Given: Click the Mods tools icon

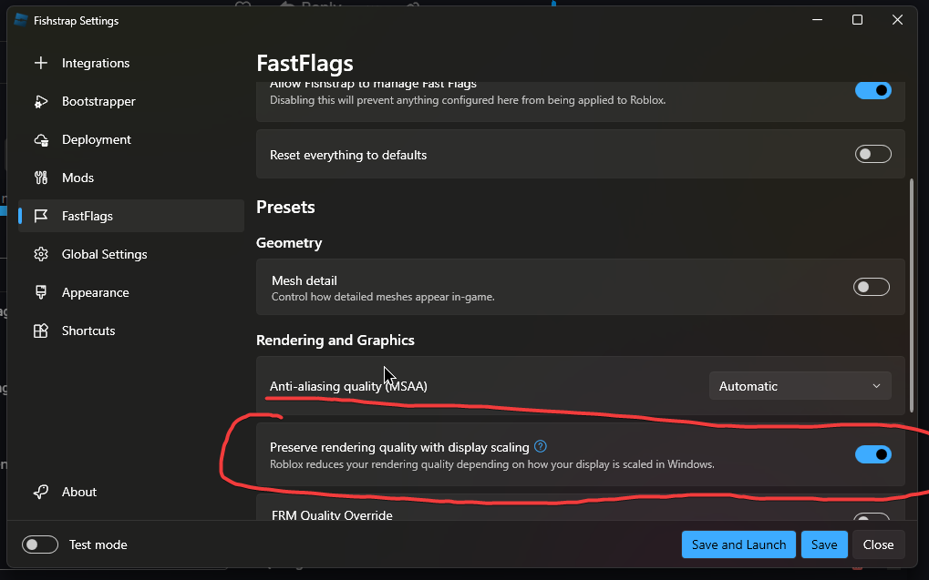Looking at the screenshot, I should (x=41, y=178).
